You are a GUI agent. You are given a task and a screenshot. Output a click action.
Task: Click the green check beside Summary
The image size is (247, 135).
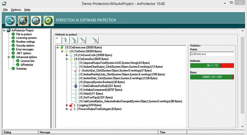tap(13, 68)
